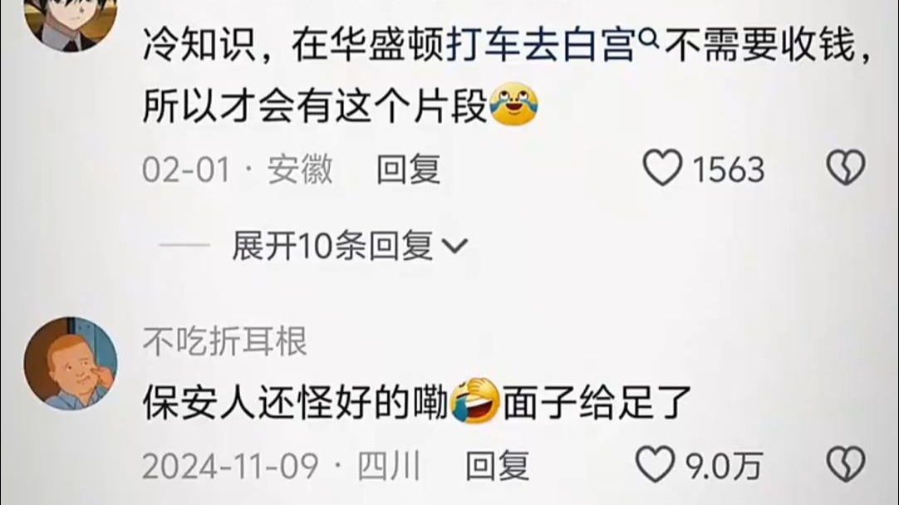Like the comment with 1563 likes

click(x=663, y=168)
